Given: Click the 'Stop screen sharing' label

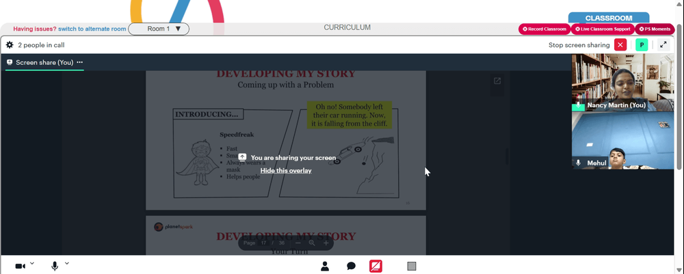Looking at the screenshot, I should point(579,45).
